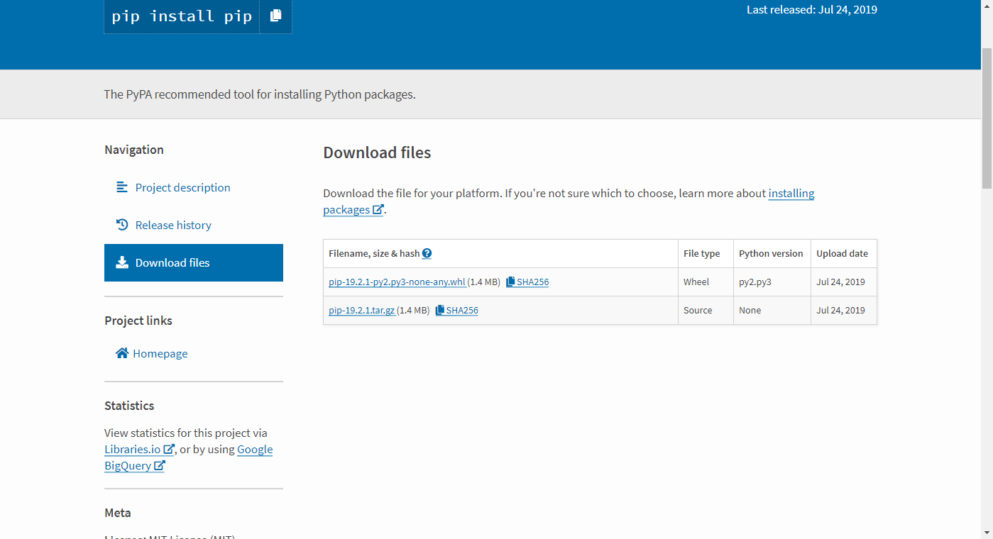Click the 'Filename, size & hash' header text
The height and width of the screenshot is (539, 993).
374,253
